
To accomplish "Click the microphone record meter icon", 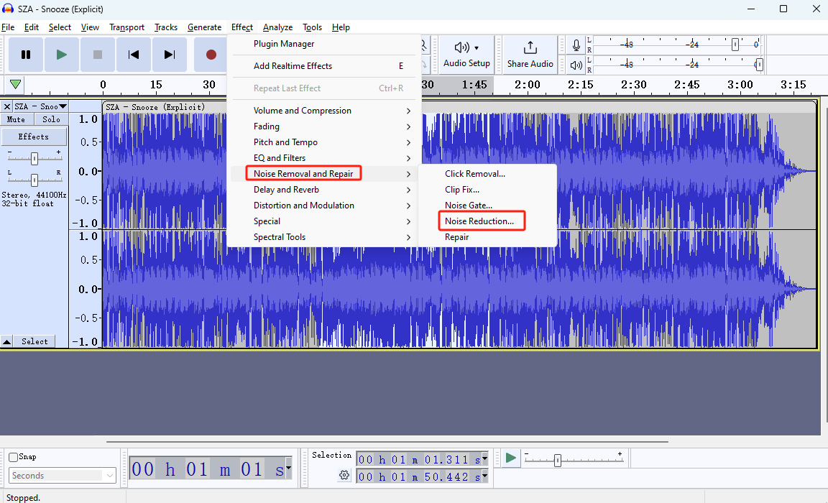I will 576,45.
